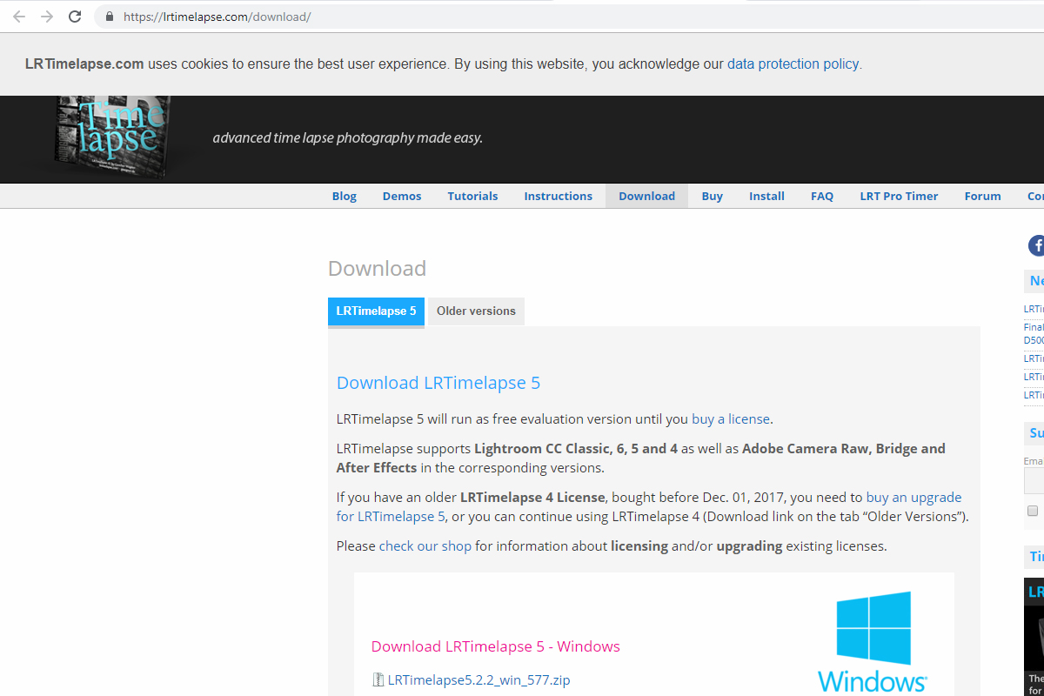This screenshot has height=696, width=1044.
Task: Open the Install menu item
Action: [766, 196]
